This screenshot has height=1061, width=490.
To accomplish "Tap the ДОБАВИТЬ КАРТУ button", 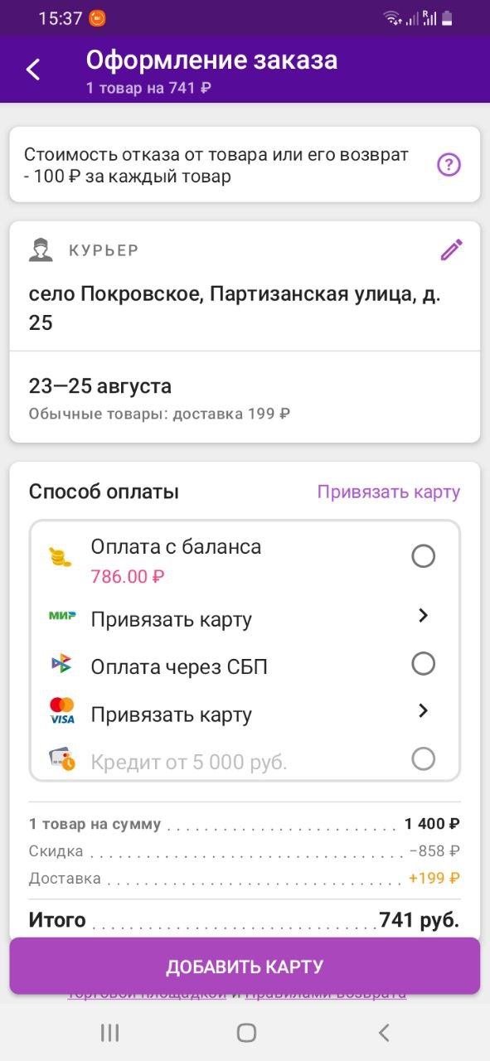I will click(x=245, y=967).
